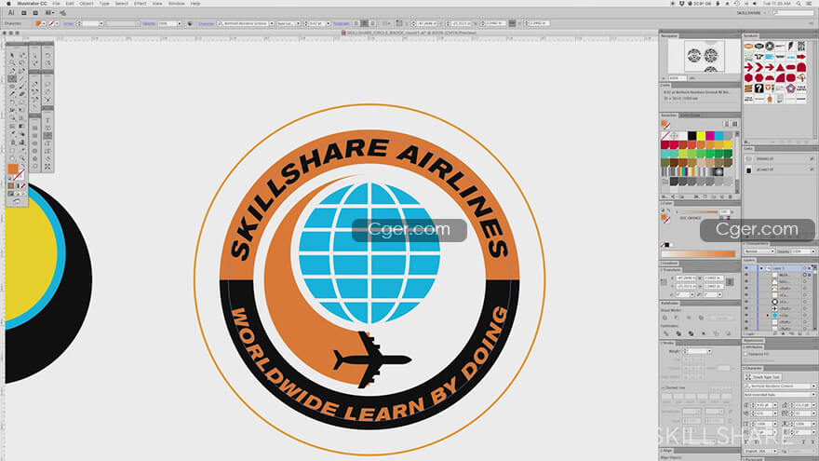Image resolution: width=819 pixels, height=461 pixels.
Task: Select the Flare tool in floating shape panel
Action: [34, 166]
